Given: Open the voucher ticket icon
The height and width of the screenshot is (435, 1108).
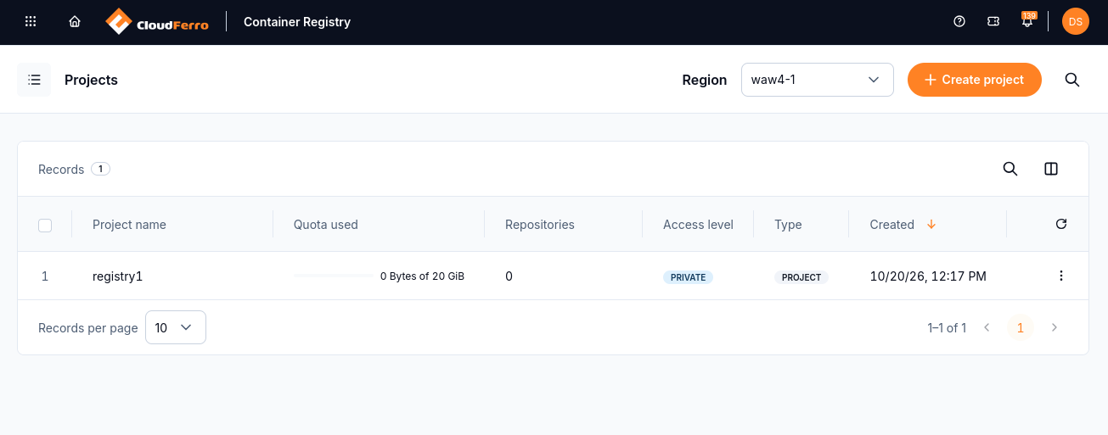Looking at the screenshot, I should [993, 22].
